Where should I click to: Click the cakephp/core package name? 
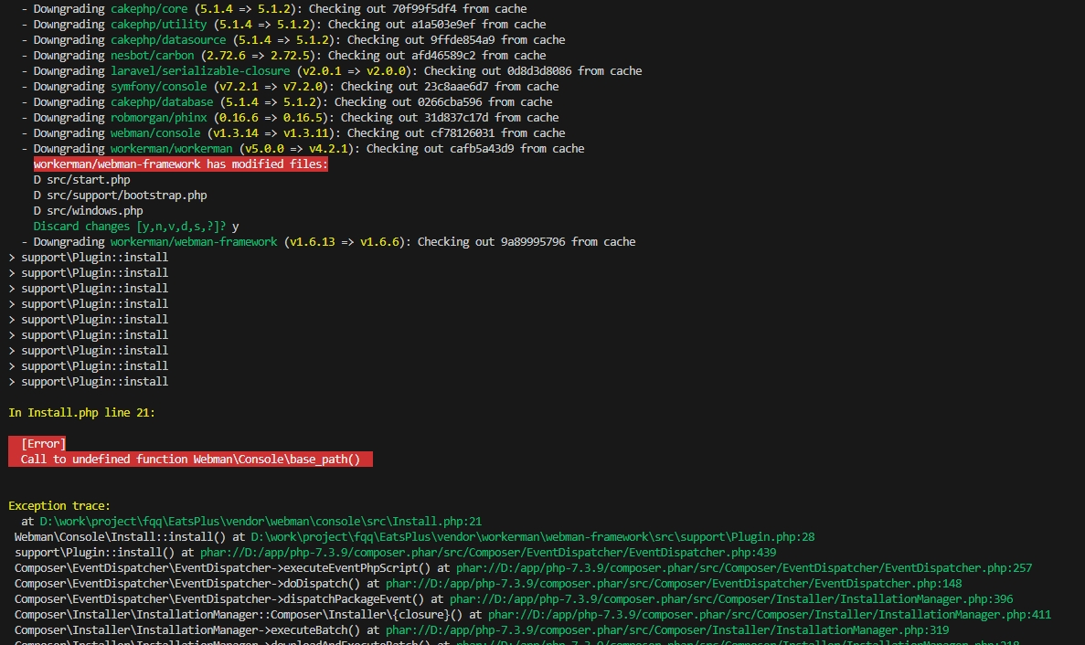click(x=149, y=9)
